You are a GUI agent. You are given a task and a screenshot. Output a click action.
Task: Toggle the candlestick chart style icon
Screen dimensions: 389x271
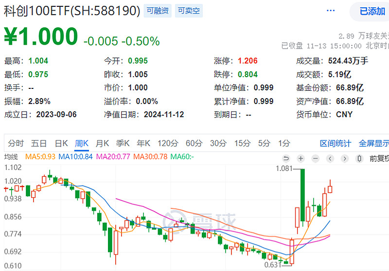359,158
